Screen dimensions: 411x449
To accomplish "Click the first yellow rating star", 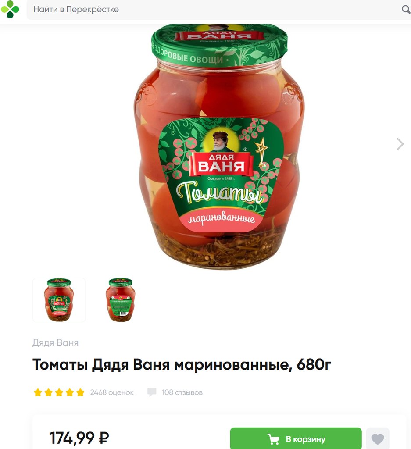I will [x=38, y=392].
